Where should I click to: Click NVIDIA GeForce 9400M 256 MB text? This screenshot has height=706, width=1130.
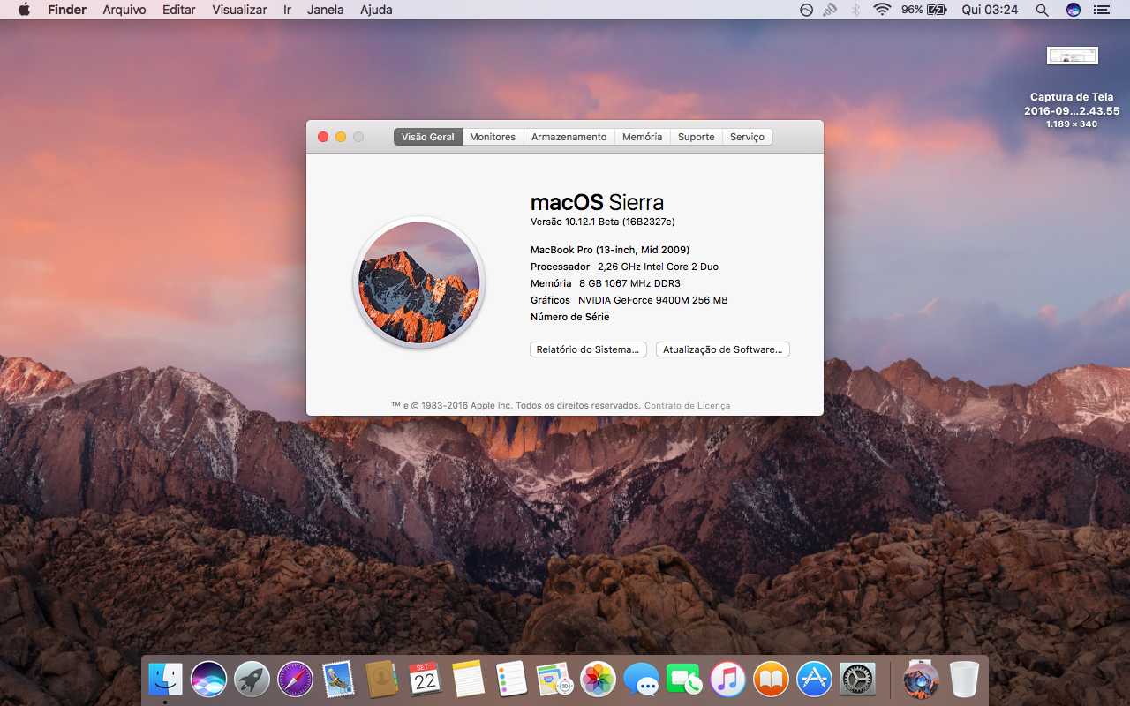[x=653, y=300]
